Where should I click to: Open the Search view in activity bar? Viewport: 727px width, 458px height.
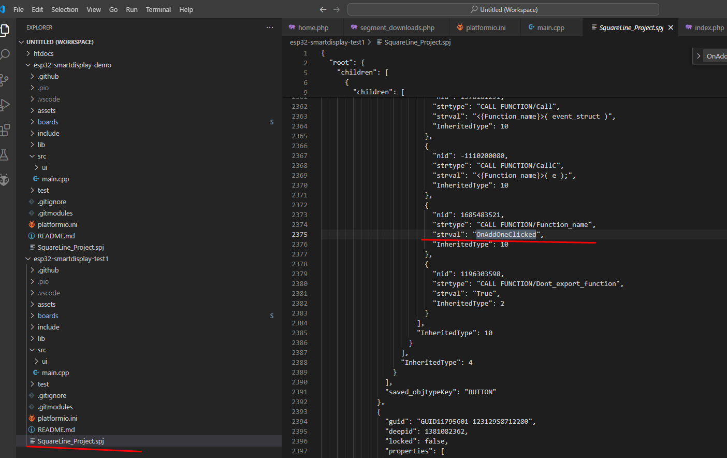pyautogui.click(x=4, y=54)
